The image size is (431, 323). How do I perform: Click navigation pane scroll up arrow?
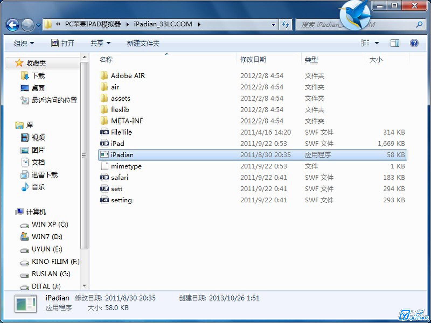pos(85,57)
